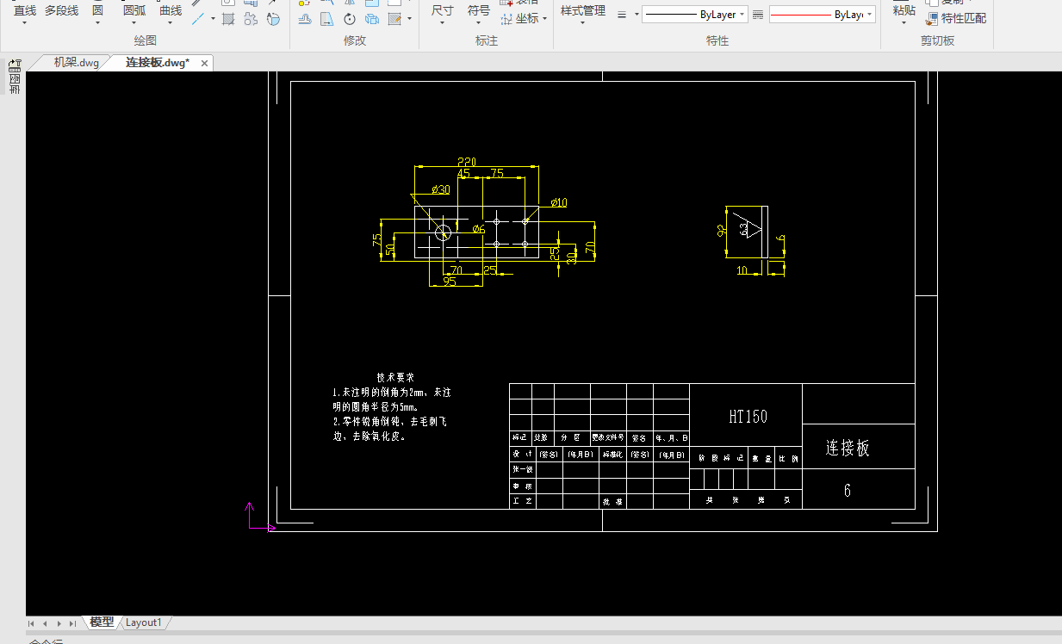Click the page-with-arrow icon in 修改 panel
1062x644 pixels.
point(327,18)
